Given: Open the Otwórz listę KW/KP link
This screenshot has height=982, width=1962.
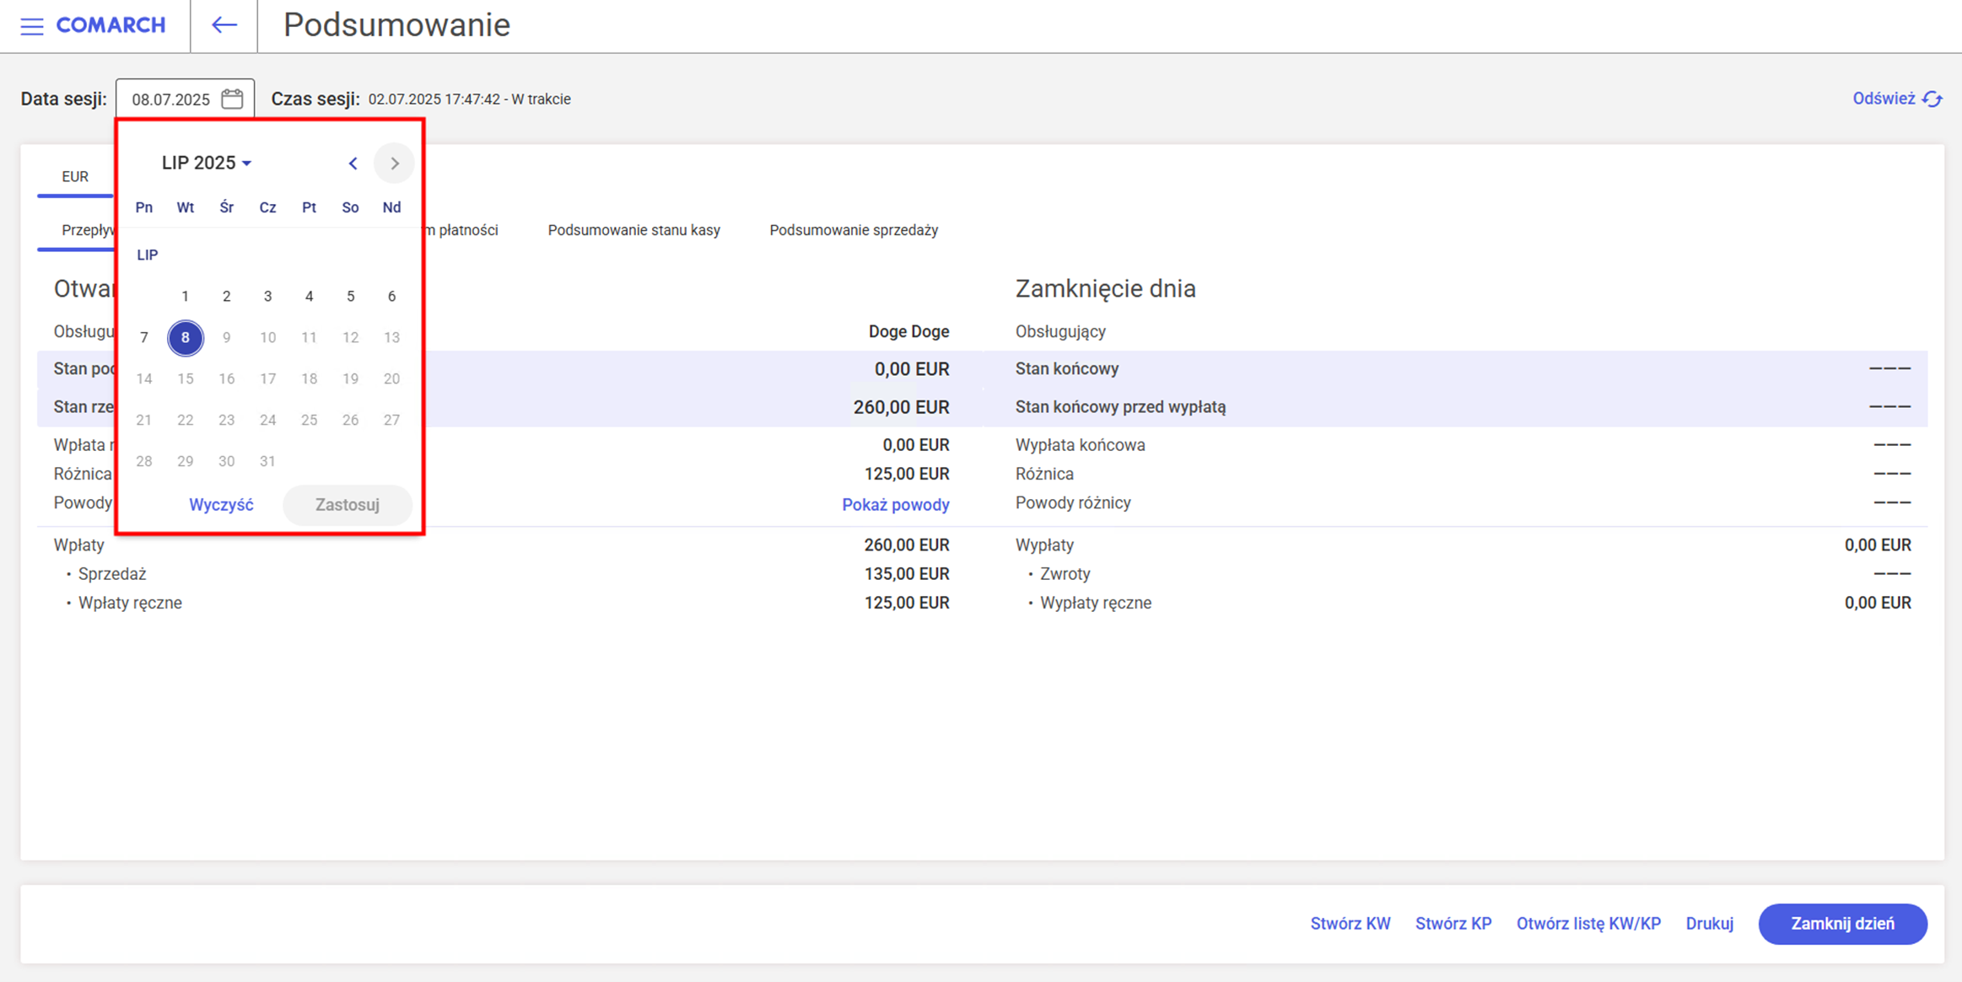Looking at the screenshot, I should pyautogui.click(x=1588, y=924).
